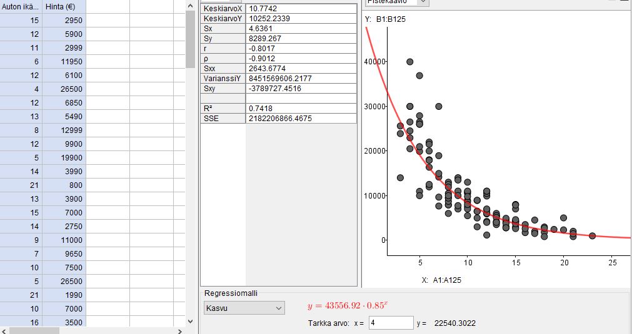Click the Tarkka arvo x input field
This screenshot has width=632, height=334.
391,323
